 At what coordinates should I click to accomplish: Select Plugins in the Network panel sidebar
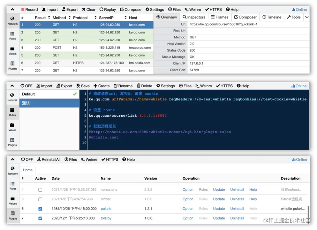click(x=13, y=66)
